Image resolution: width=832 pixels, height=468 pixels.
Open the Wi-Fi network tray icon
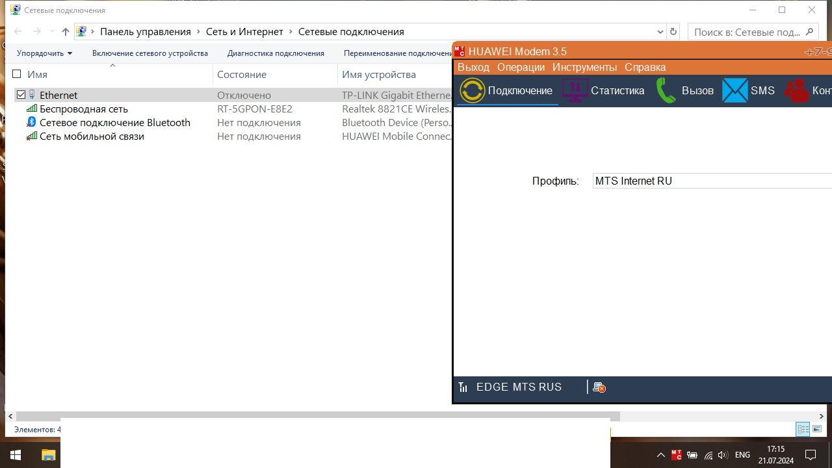pos(708,455)
